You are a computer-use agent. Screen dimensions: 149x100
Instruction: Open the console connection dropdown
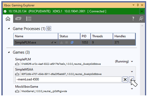142,11
